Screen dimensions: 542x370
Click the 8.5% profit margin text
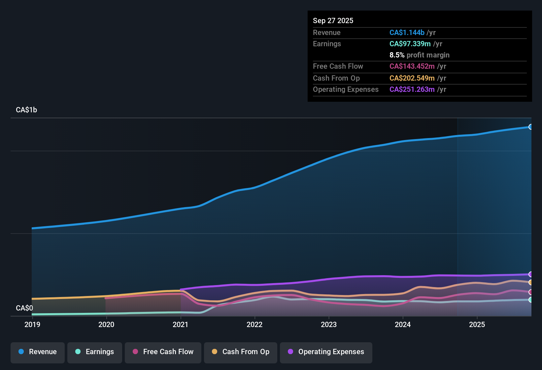tap(420, 55)
